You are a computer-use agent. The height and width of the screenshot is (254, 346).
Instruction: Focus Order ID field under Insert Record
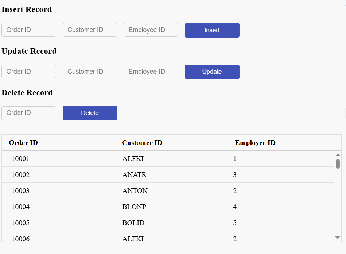point(29,30)
